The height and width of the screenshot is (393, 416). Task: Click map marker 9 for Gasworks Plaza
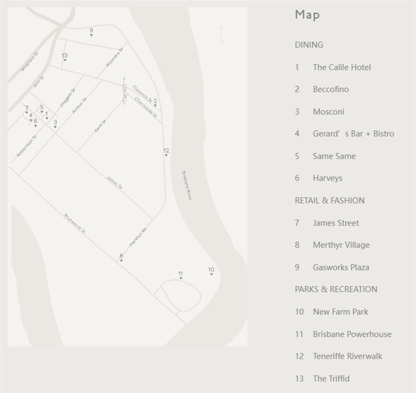[91, 32]
